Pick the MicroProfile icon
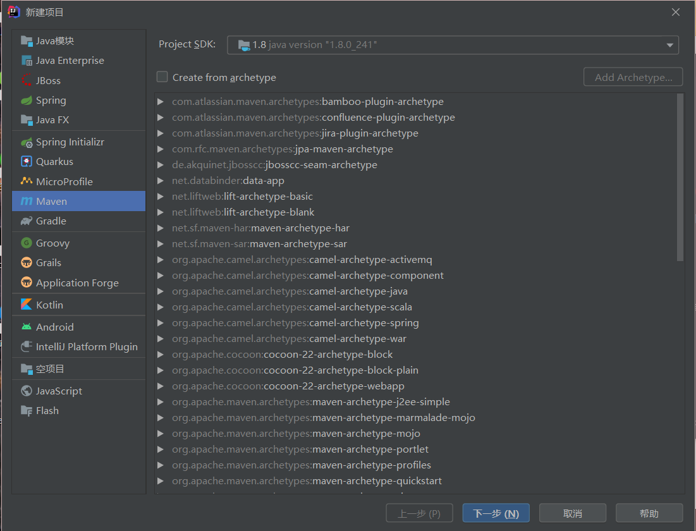The image size is (696, 531). 27,181
